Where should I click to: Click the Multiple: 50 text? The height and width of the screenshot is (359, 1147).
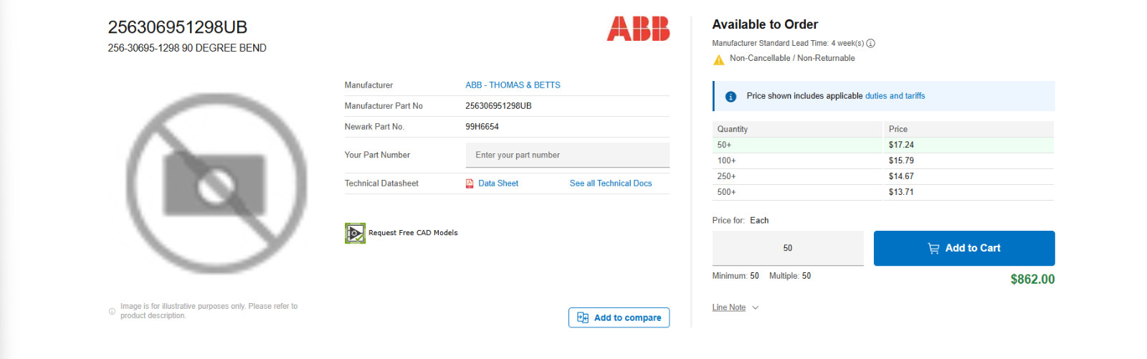point(790,276)
